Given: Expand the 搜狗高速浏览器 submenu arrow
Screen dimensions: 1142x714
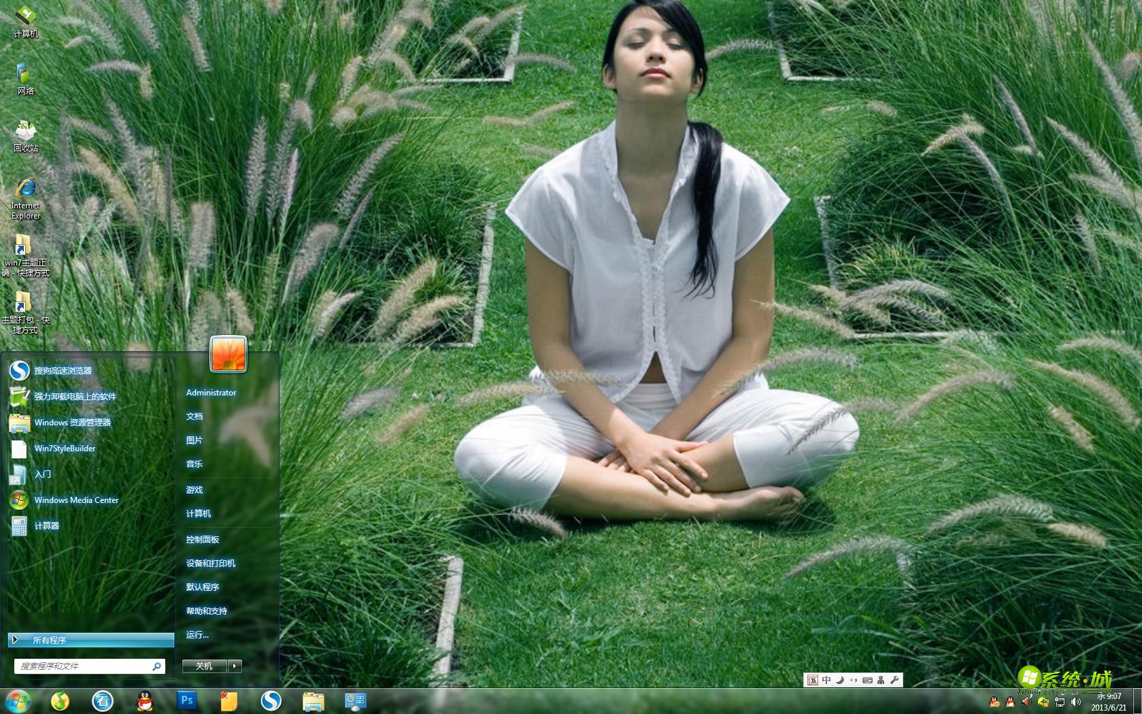Looking at the screenshot, I should [165, 371].
